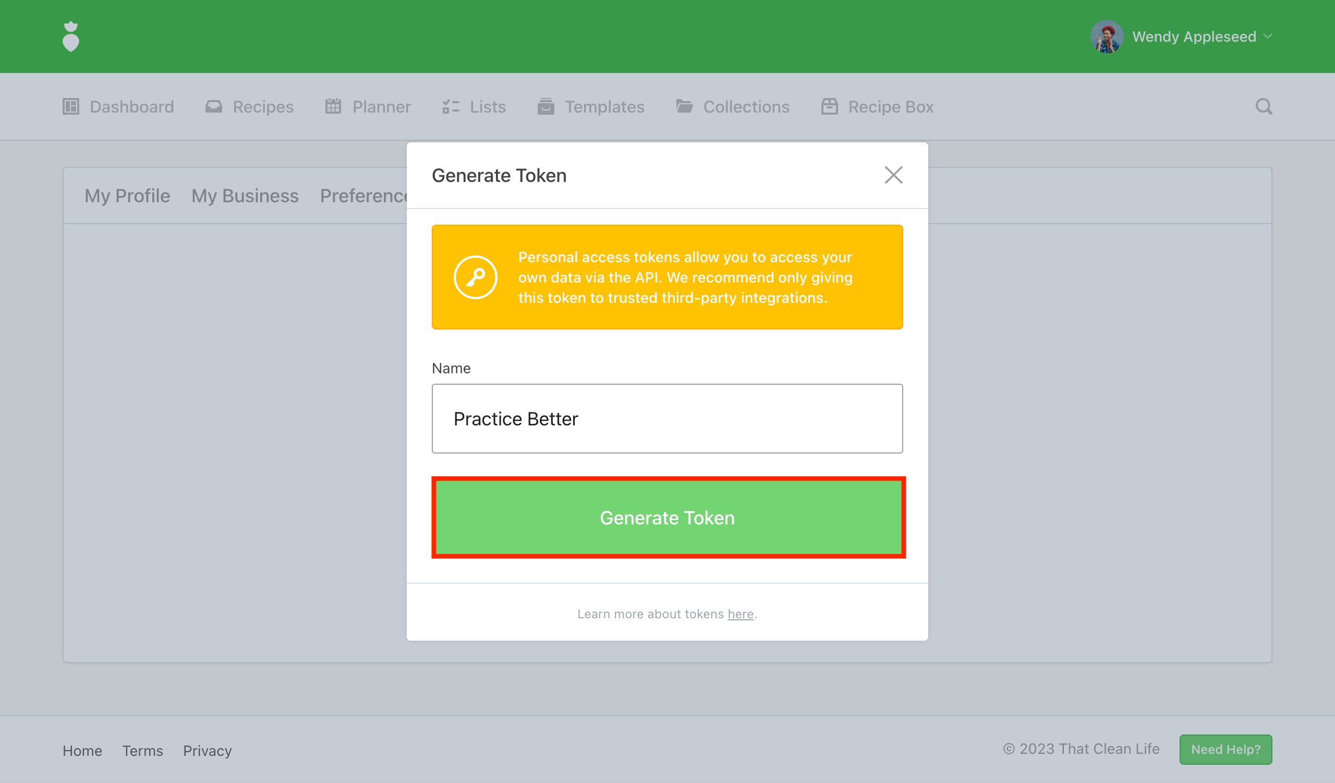
Task: Switch to the My Profile tab
Action: tap(127, 196)
